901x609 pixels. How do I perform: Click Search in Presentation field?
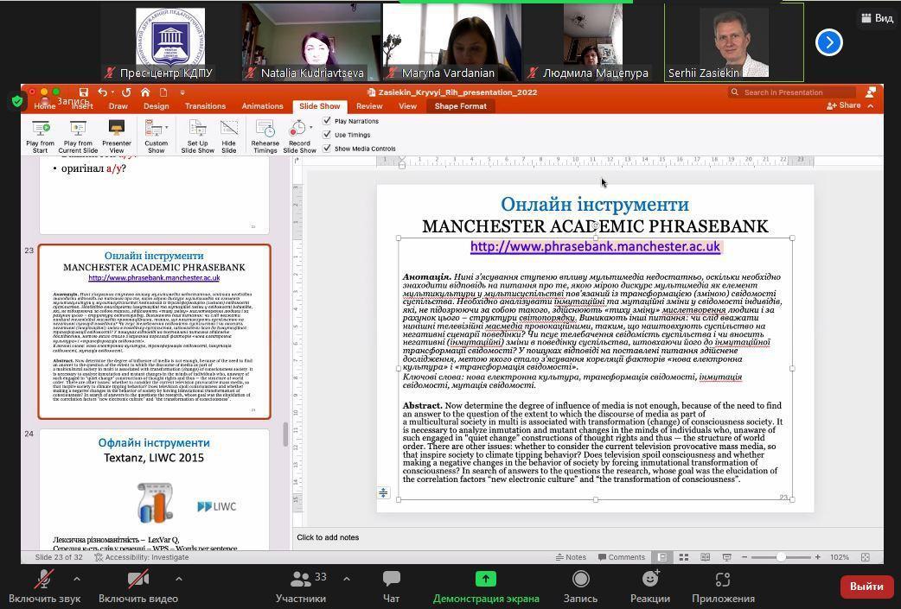[792, 92]
